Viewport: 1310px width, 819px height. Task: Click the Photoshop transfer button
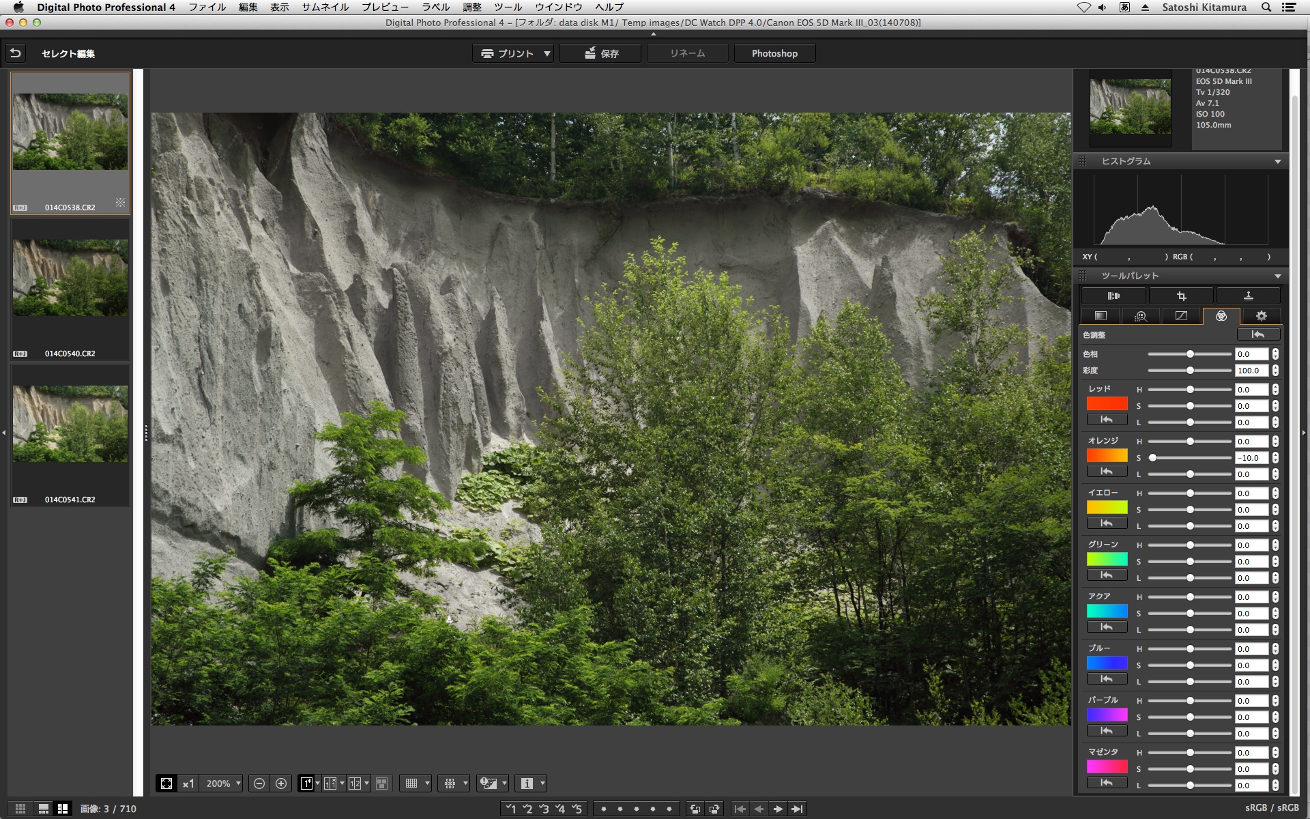774,53
